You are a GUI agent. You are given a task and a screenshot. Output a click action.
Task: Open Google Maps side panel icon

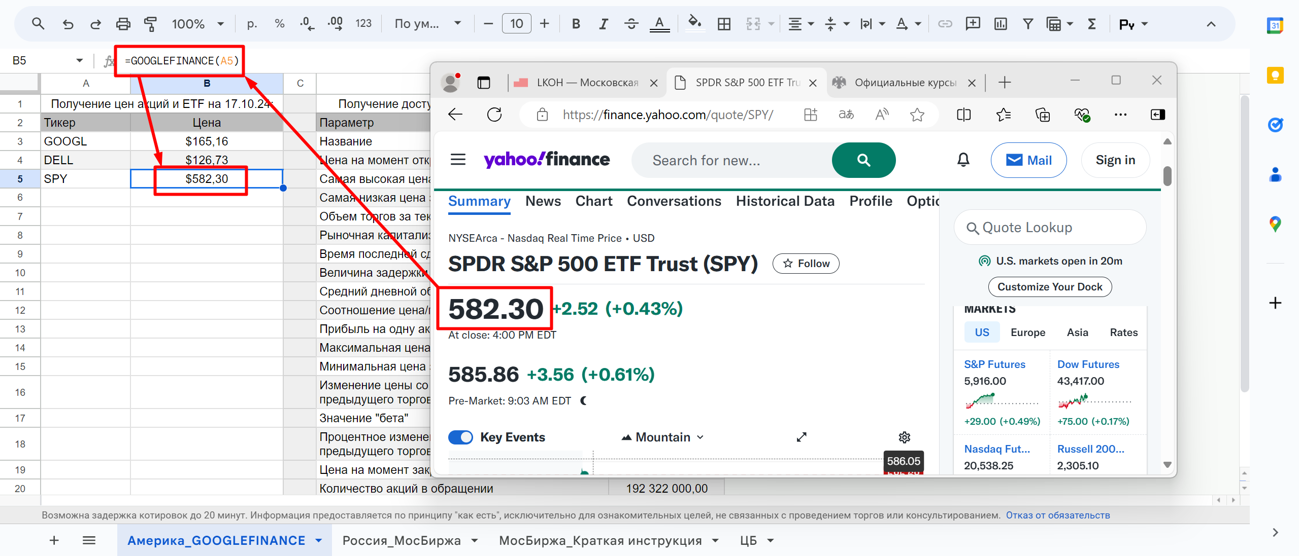pyautogui.click(x=1275, y=224)
